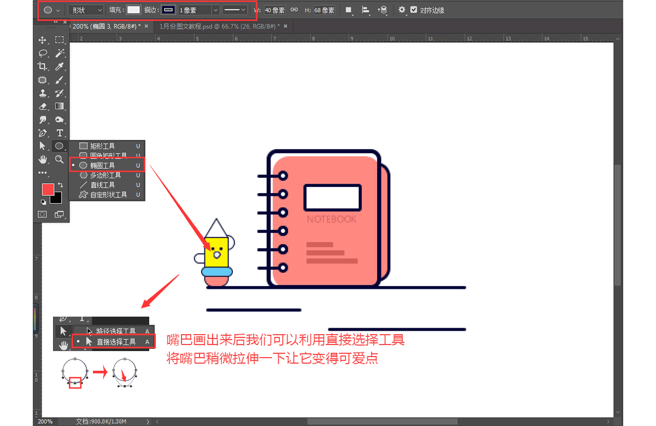Viewport: 656px width, 426px height.
Task: Select the Zoom tool
Action: [x=60, y=159]
